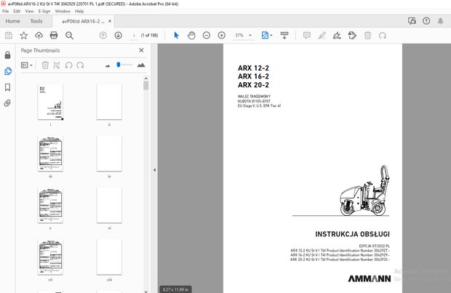Click the fit page view icon

265,36
